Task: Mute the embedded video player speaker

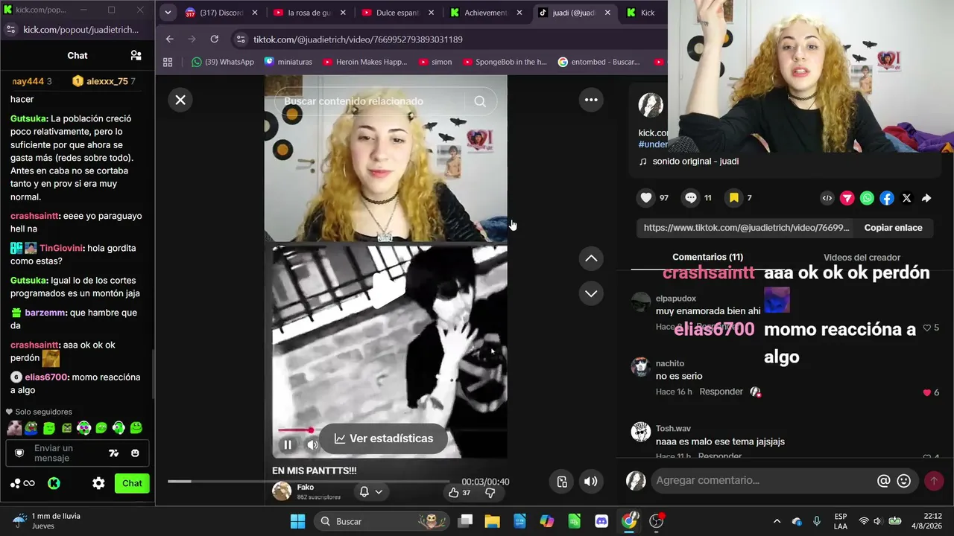Action: [x=312, y=445]
